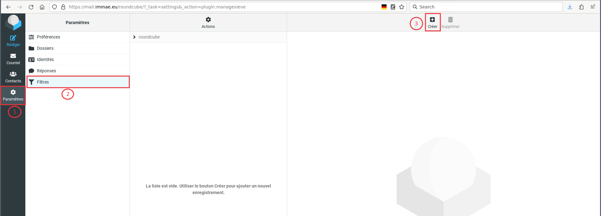Open the shield tracking protection icon

pyautogui.click(x=54, y=7)
